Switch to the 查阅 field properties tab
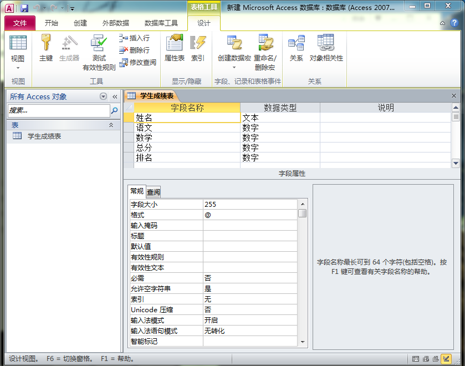Screen dimensions: 465x366 click(x=154, y=192)
